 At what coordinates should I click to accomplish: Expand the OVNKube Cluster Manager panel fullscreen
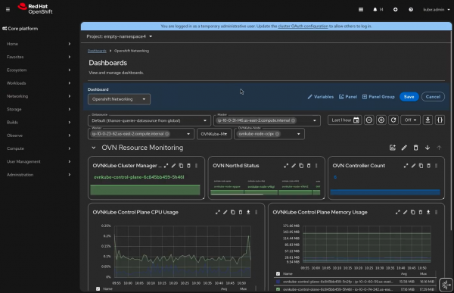click(x=166, y=166)
